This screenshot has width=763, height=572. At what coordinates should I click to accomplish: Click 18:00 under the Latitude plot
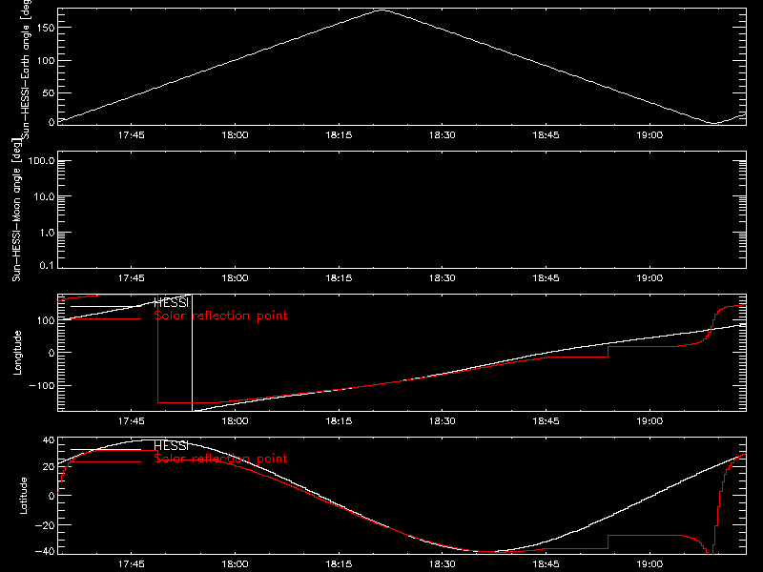coord(235,564)
